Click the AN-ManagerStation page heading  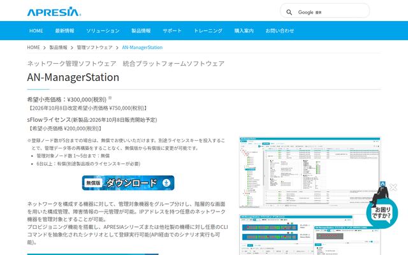click(73, 77)
